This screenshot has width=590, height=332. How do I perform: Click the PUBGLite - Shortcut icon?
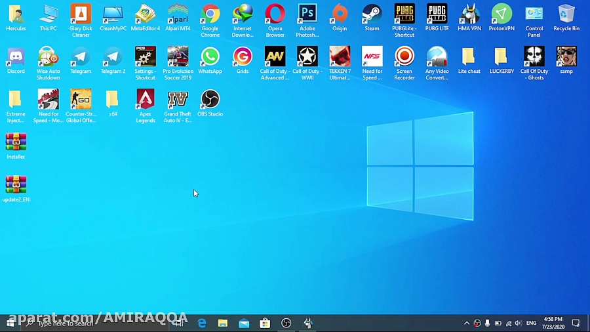coord(404,21)
